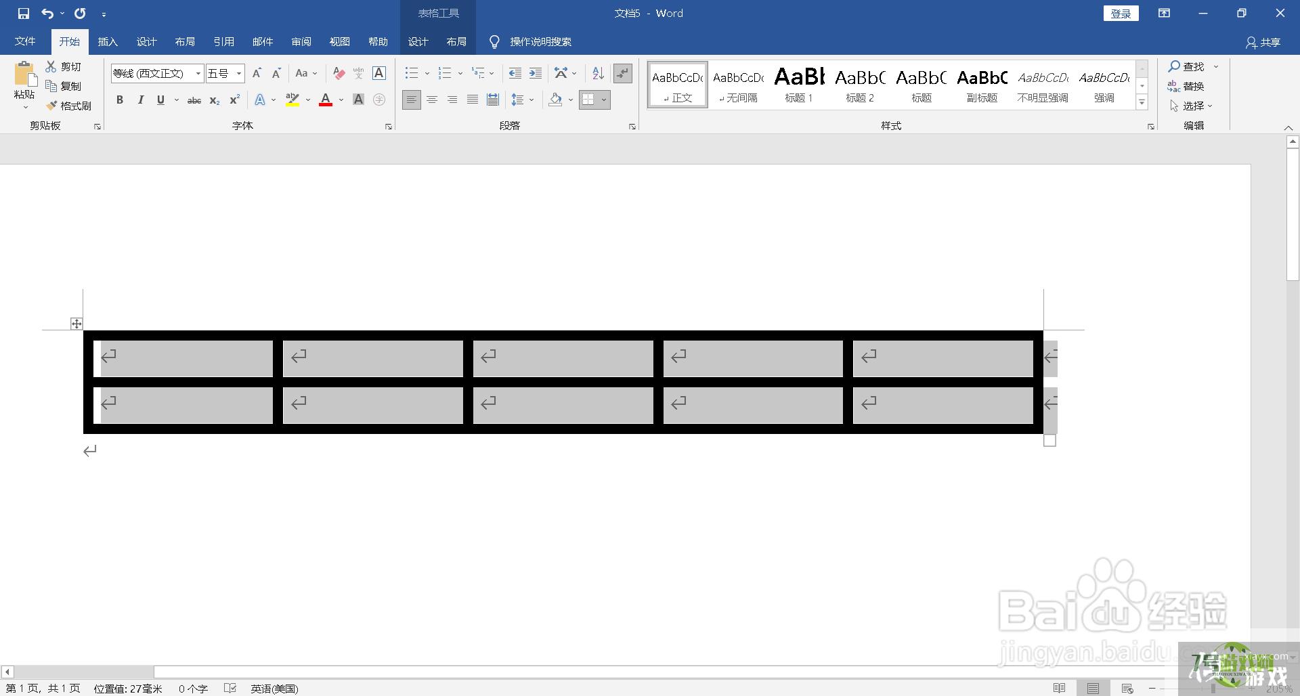Viewport: 1300px width, 696px height.
Task: Open the borders dropdown arrow
Action: (604, 100)
